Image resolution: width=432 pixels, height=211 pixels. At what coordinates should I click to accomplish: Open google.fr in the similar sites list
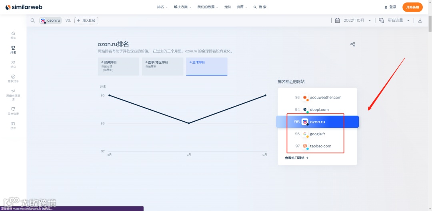pyautogui.click(x=317, y=134)
